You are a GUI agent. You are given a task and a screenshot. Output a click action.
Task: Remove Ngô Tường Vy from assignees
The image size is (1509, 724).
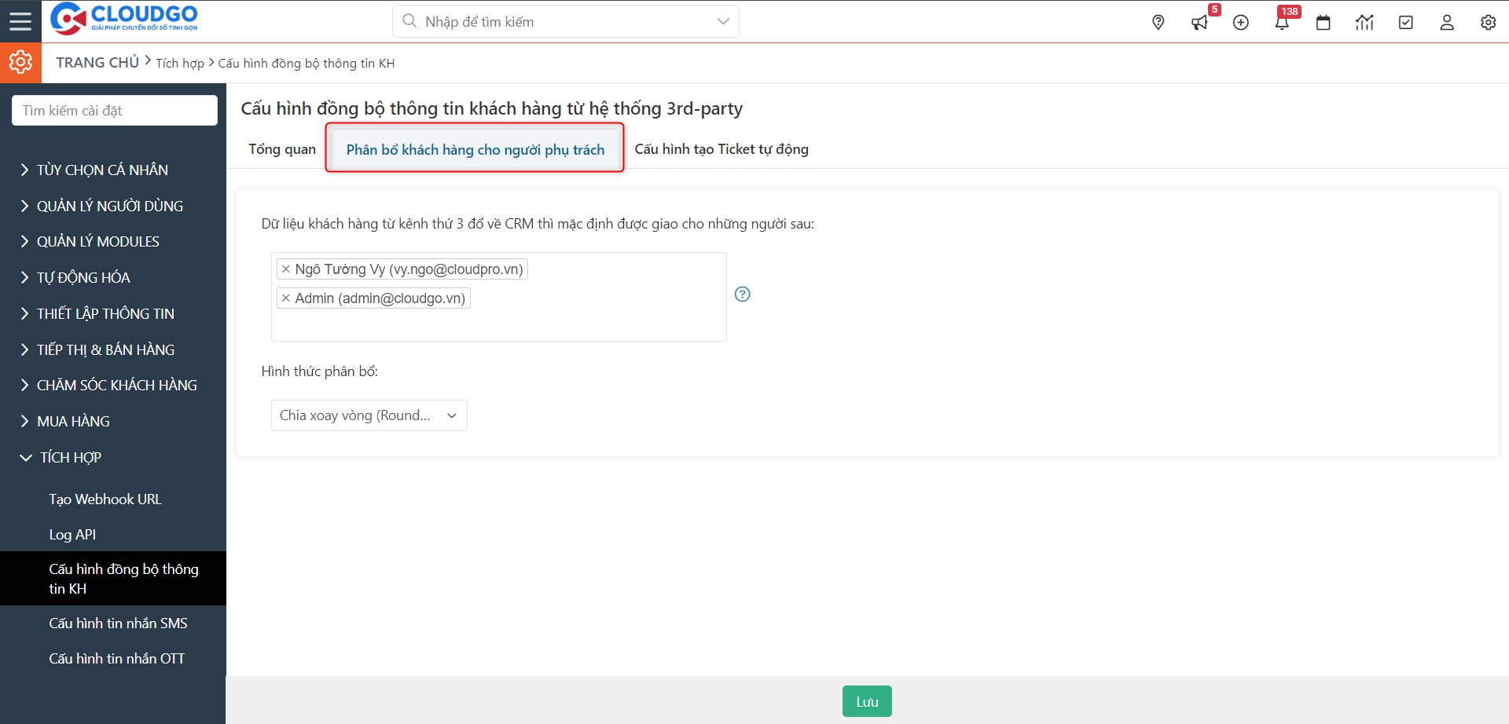286,269
